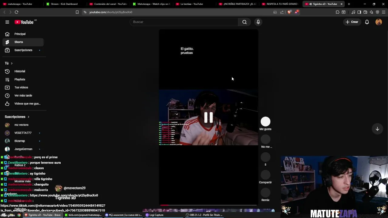This screenshot has width=388, height=218.
Task: Open the notifications bell
Action: [367, 22]
